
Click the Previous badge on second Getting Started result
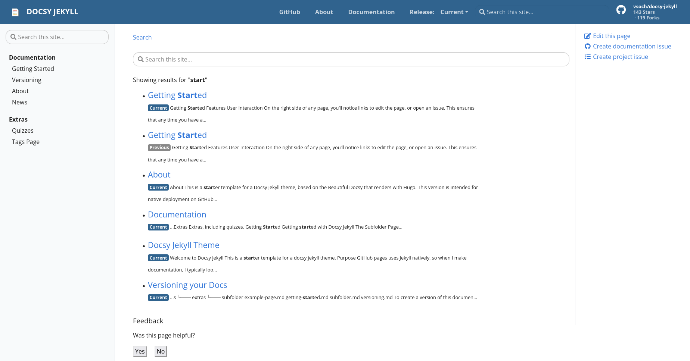tap(159, 147)
